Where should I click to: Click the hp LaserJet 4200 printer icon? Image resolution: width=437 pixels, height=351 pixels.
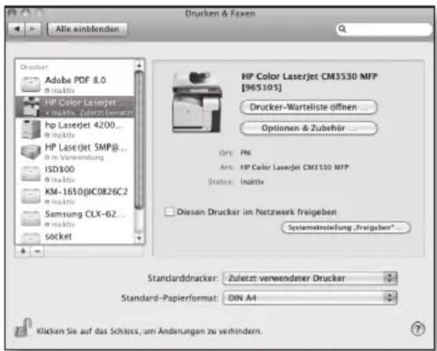coord(31,129)
